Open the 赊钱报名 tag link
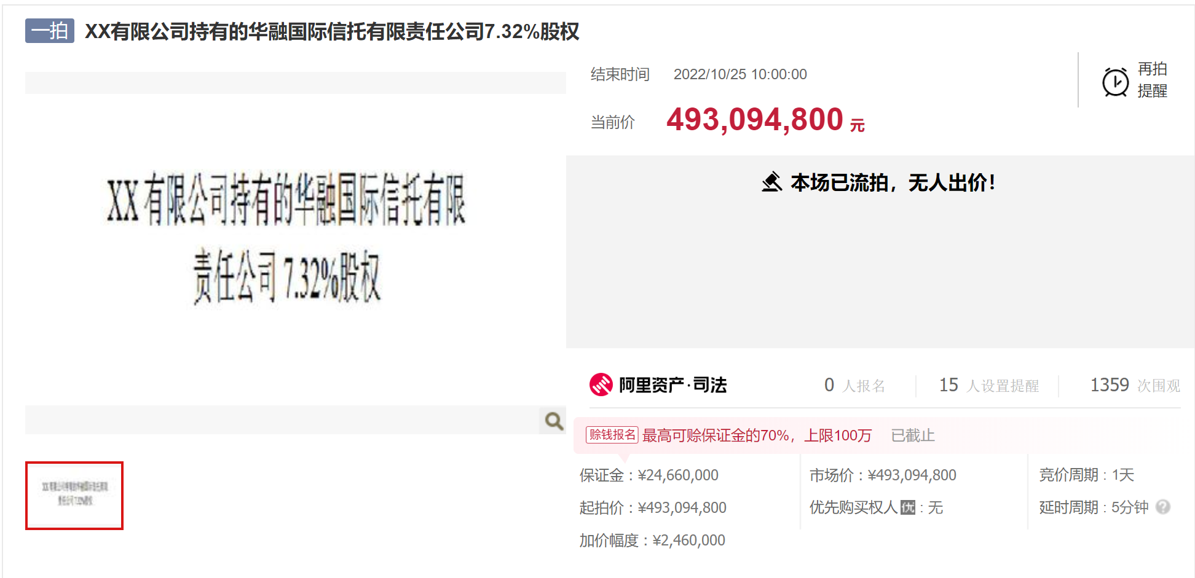The image size is (1195, 578). pyautogui.click(x=612, y=435)
